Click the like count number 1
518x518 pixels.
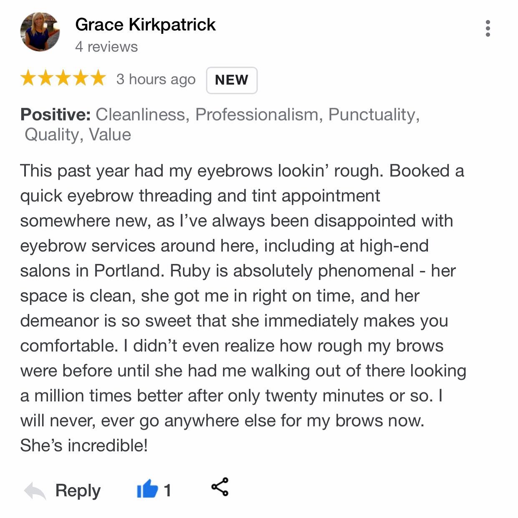pyautogui.click(x=167, y=490)
